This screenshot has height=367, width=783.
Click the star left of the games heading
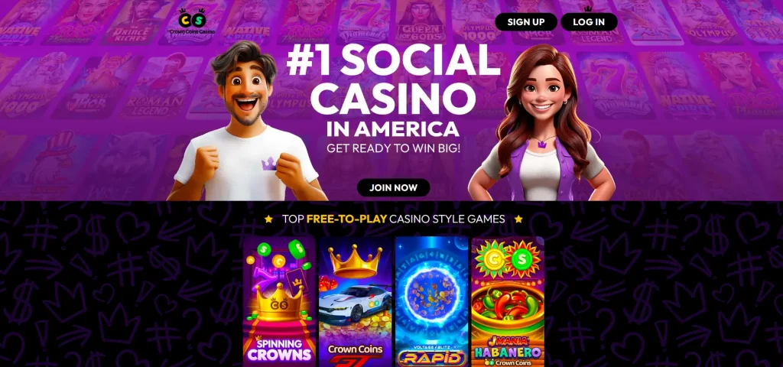(268, 219)
